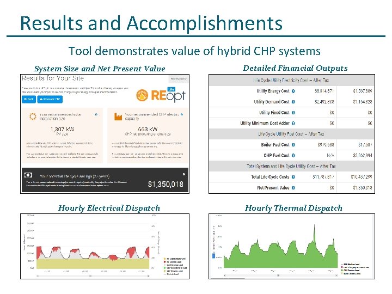Click the right arrow of electrical chart scrollbar
This screenshot has height=294, width=392.
click(148, 276)
